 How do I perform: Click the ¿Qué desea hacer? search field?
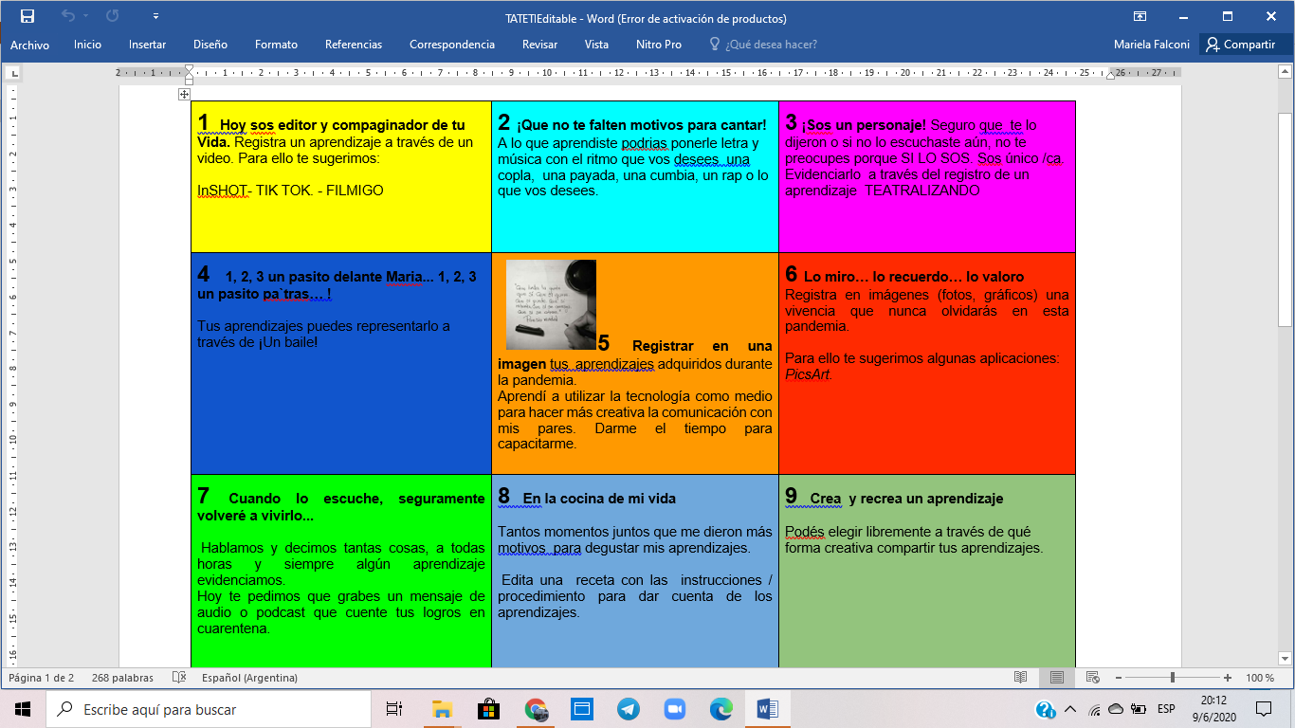pos(771,45)
